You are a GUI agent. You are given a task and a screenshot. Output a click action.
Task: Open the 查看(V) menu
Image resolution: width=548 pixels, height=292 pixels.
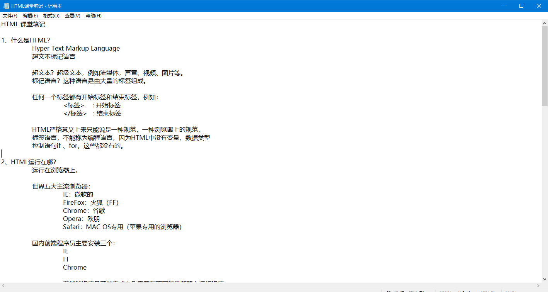tap(73, 16)
